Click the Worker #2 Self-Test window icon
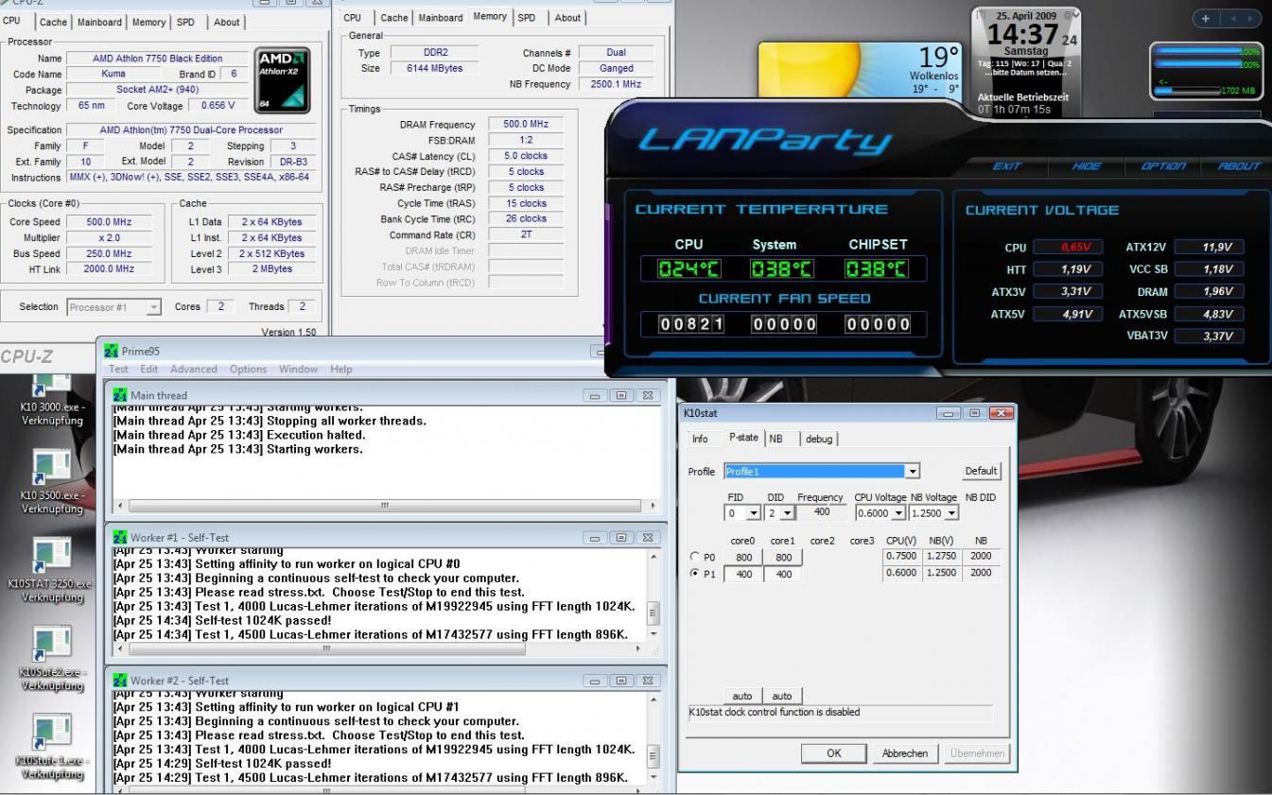1272x795 pixels. tap(120, 680)
